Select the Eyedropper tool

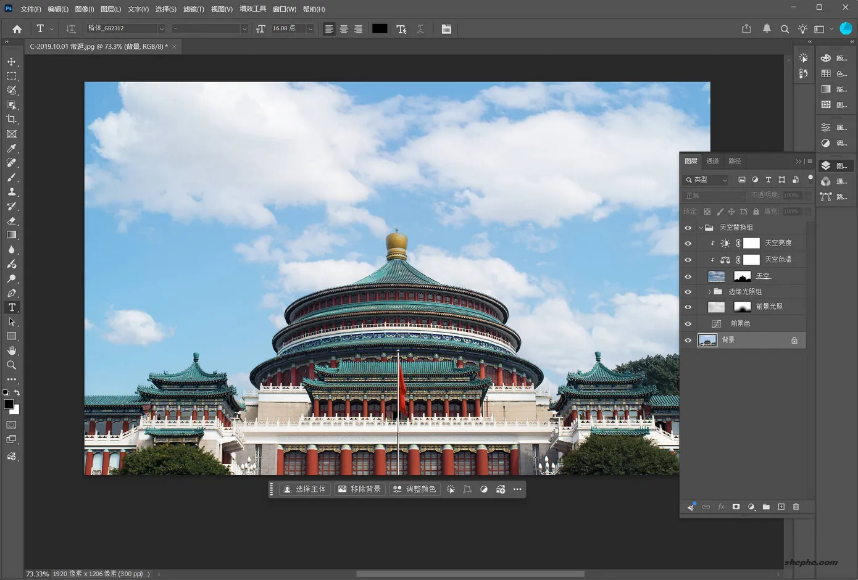click(x=11, y=149)
